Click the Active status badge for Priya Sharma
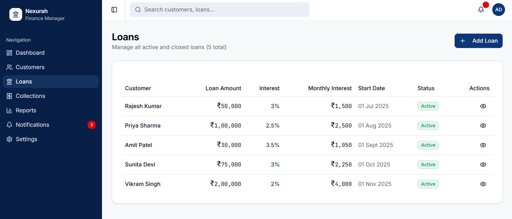The width and height of the screenshot is (512, 219). pyautogui.click(x=428, y=126)
